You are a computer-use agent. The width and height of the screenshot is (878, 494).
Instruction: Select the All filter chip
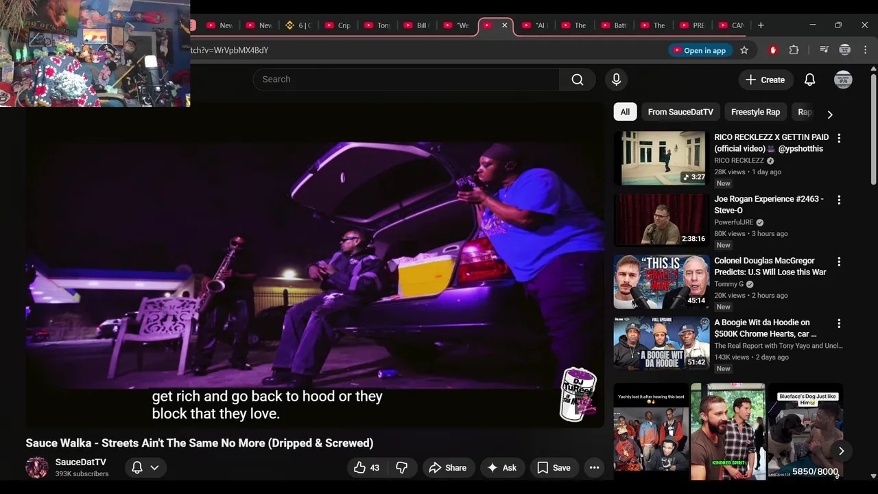point(625,112)
